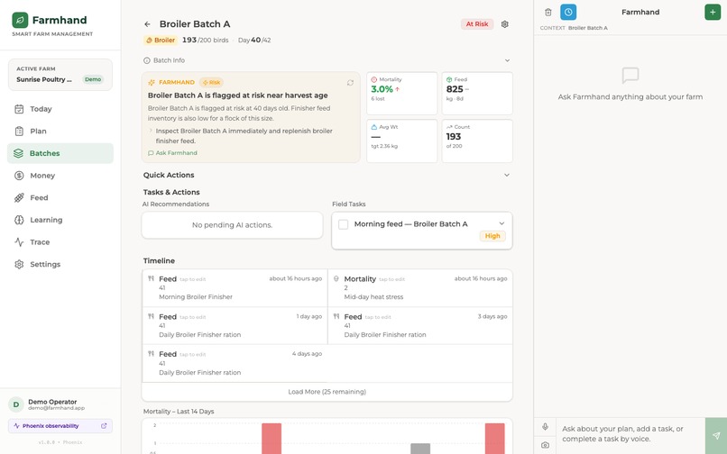Screen dimensions: 727x454
Task: Click the Feed 825 kg stat card
Action: click(x=477, y=93)
